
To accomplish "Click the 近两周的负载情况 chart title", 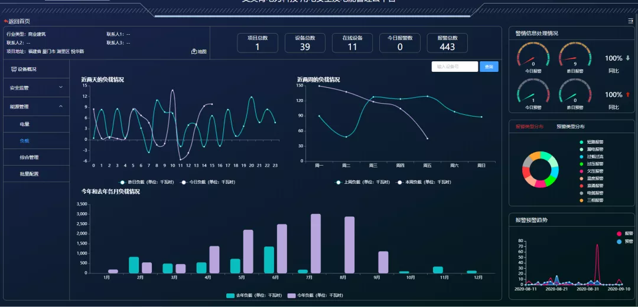I will point(318,80).
